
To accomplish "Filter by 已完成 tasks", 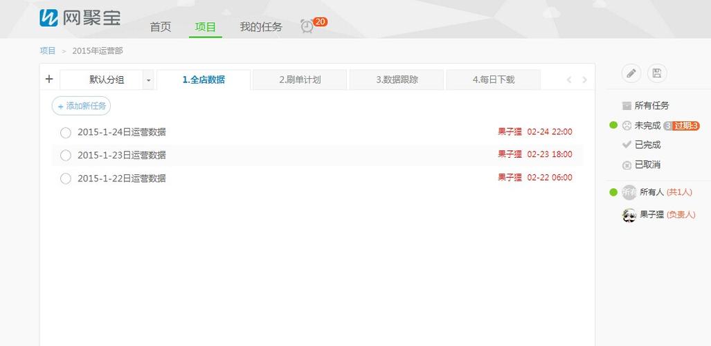I will click(x=647, y=145).
